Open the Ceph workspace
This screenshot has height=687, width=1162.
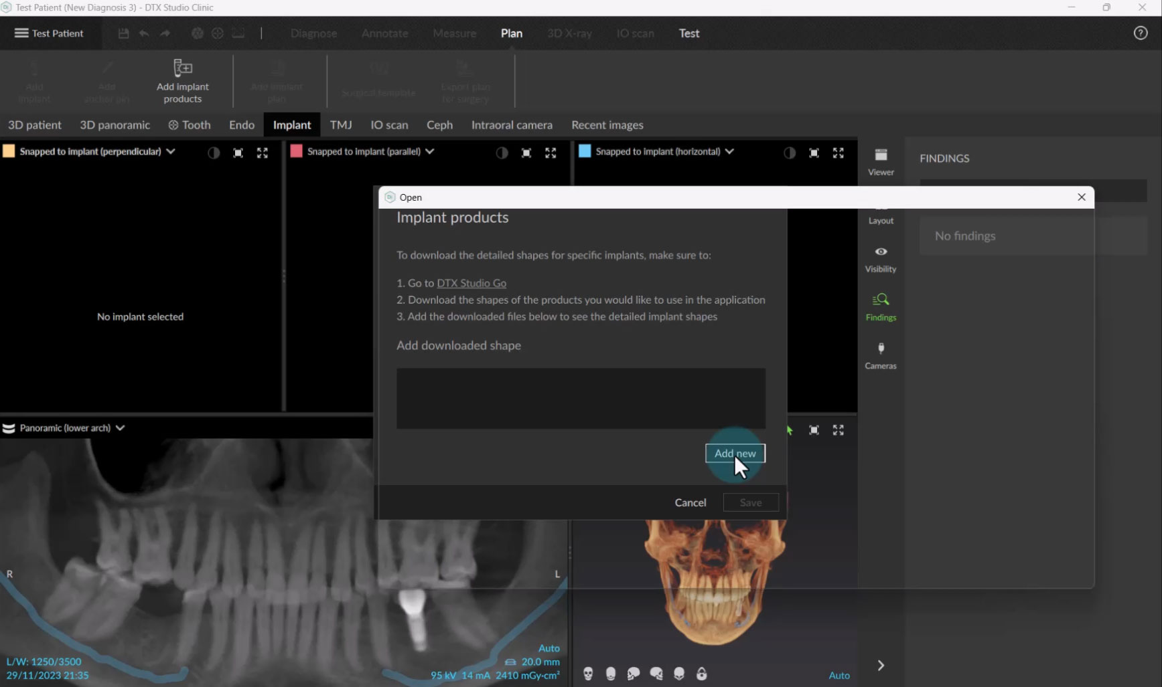(x=440, y=125)
